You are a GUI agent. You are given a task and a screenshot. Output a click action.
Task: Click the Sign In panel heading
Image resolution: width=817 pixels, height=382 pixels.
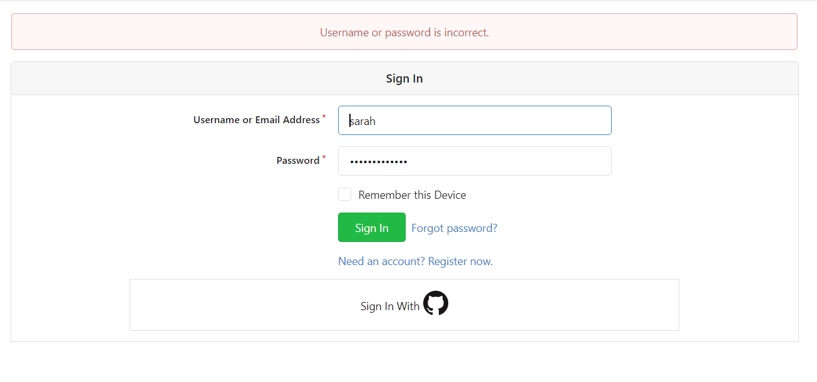coord(404,79)
